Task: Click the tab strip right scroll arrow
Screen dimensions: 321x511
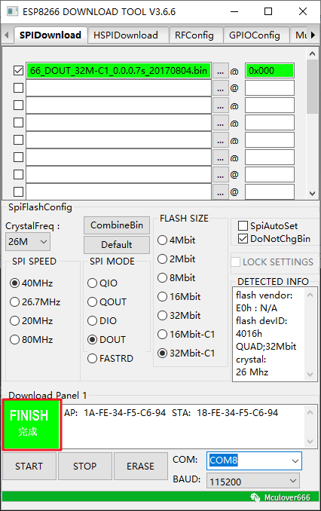Action: click(x=313, y=35)
